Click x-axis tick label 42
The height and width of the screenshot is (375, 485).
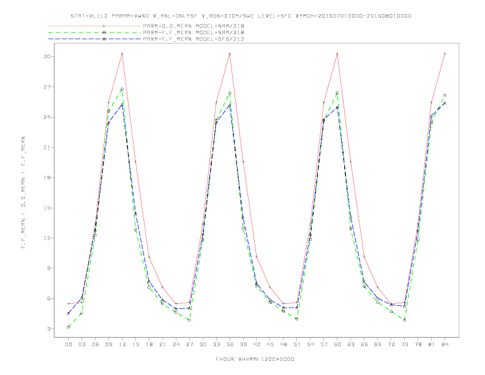click(257, 344)
